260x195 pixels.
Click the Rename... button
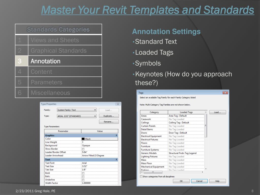pyautogui.click(x=109, y=122)
